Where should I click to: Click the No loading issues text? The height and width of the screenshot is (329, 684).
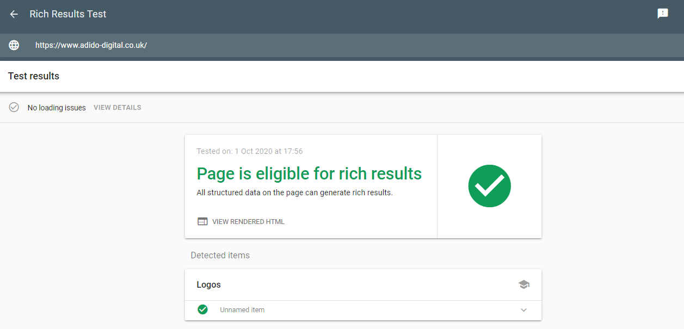pos(57,108)
